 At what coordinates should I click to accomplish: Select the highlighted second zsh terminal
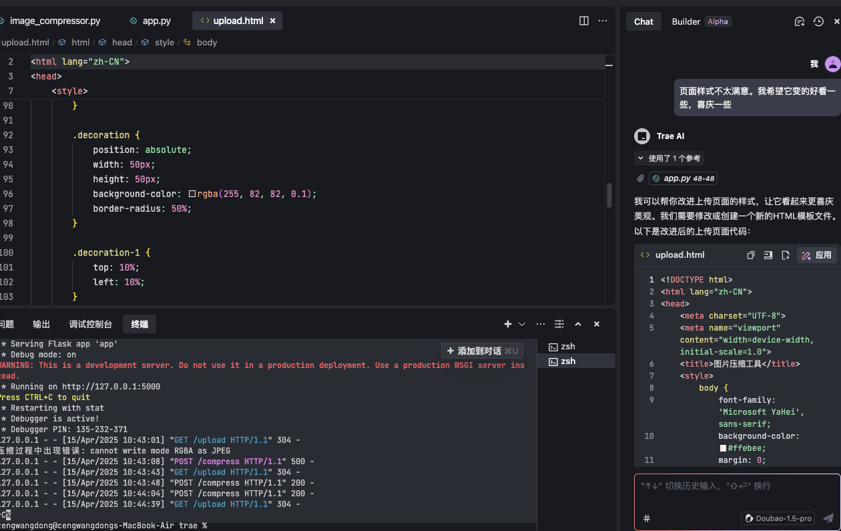click(x=576, y=361)
